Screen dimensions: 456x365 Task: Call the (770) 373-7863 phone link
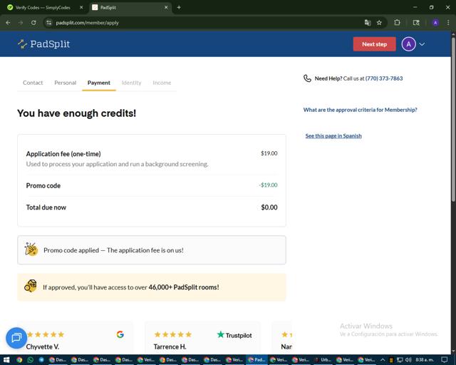(x=384, y=78)
